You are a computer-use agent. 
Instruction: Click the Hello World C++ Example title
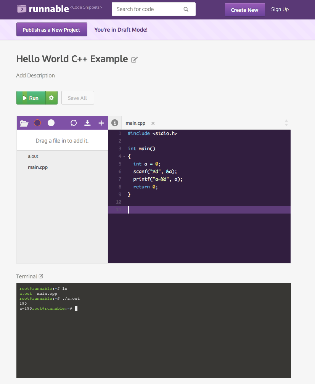pyautogui.click(x=72, y=59)
